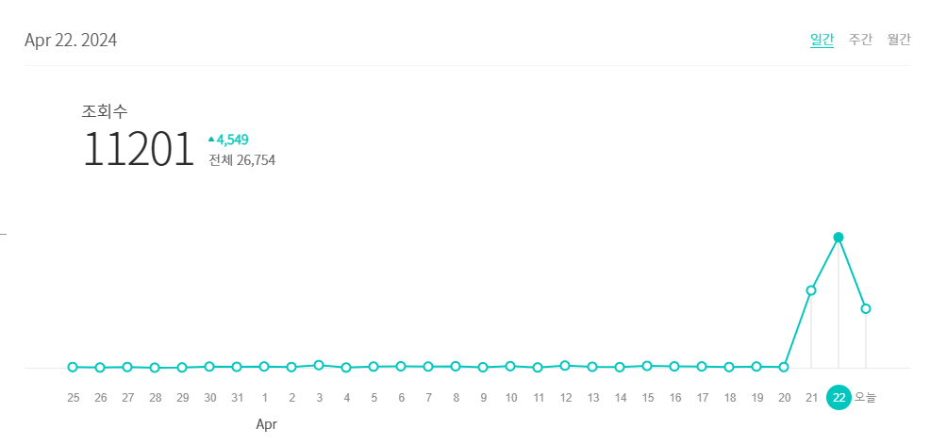Select date 25 on the axis
930x446 pixels.
click(x=73, y=398)
